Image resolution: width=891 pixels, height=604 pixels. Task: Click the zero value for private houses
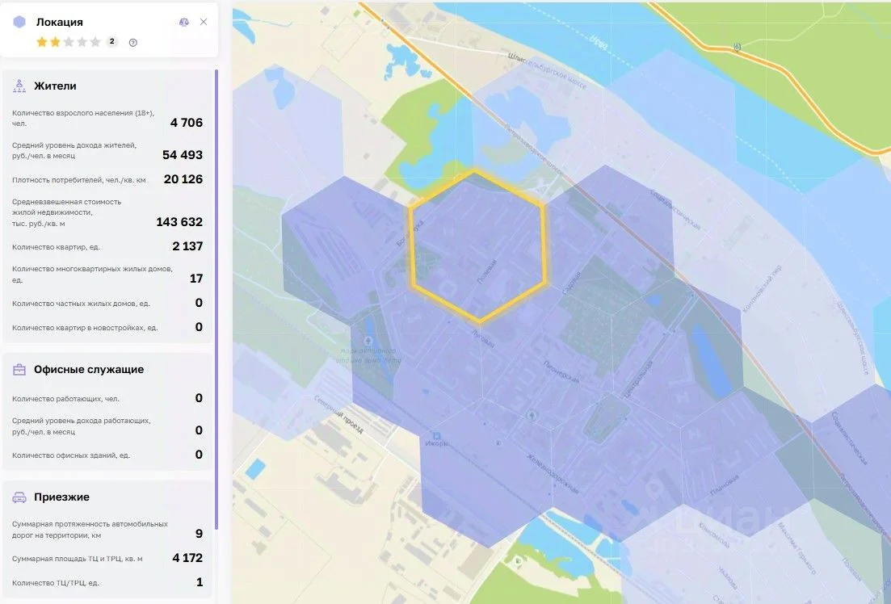[x=199, y=303]
